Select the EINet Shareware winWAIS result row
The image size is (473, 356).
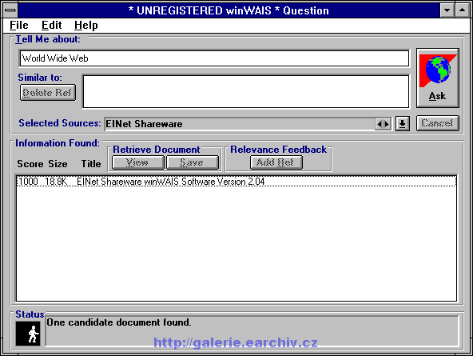[236, 182]
